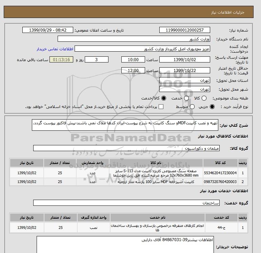Click the price validity time 12:00 field
The width and height of the screenshot is (261, 253).
(x=133, y=70)
